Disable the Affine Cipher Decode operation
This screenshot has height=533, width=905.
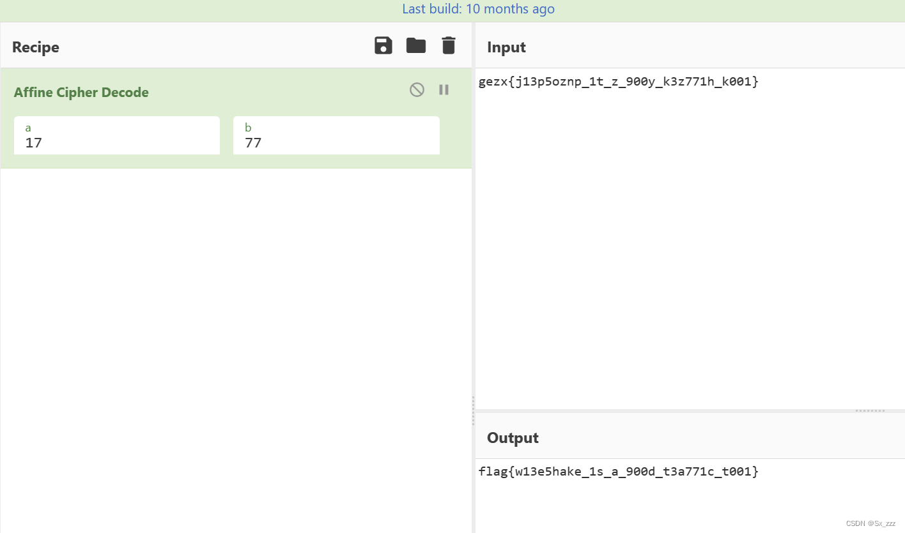click(x=417, y=89)
